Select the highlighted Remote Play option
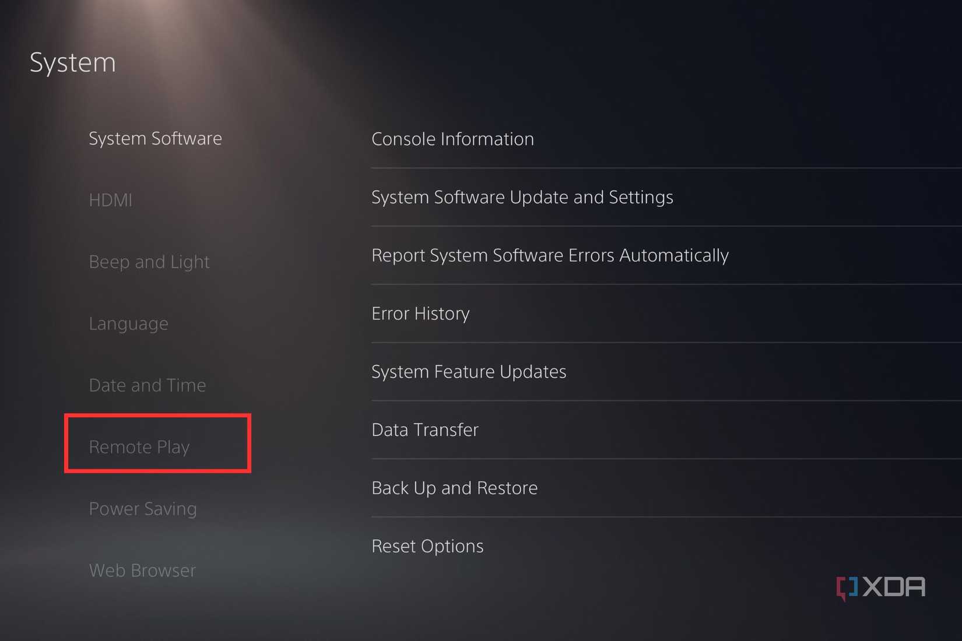 139,447
